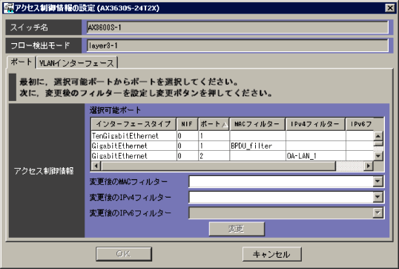Click the application icon in the title bar
399x269 pixels.
click(8, 8)
